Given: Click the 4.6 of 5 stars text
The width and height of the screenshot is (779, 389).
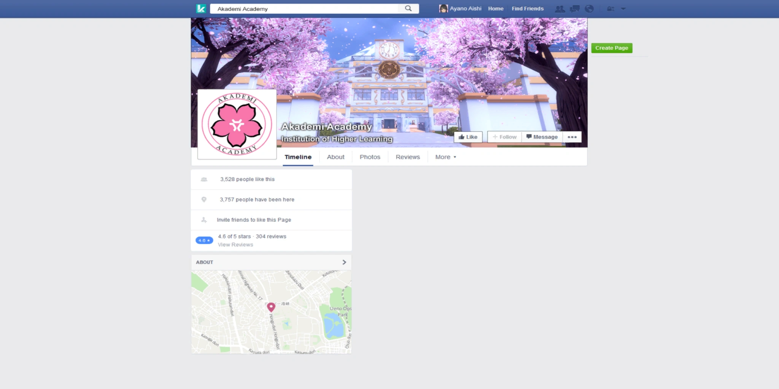Looking at the screenshot, I should pyautogui.click(x=234, y=236).
